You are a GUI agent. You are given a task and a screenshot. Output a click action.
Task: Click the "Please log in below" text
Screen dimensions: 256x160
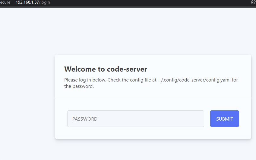tap(85, 80)
